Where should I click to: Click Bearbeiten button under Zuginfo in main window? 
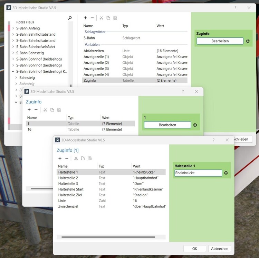[220, 41]
